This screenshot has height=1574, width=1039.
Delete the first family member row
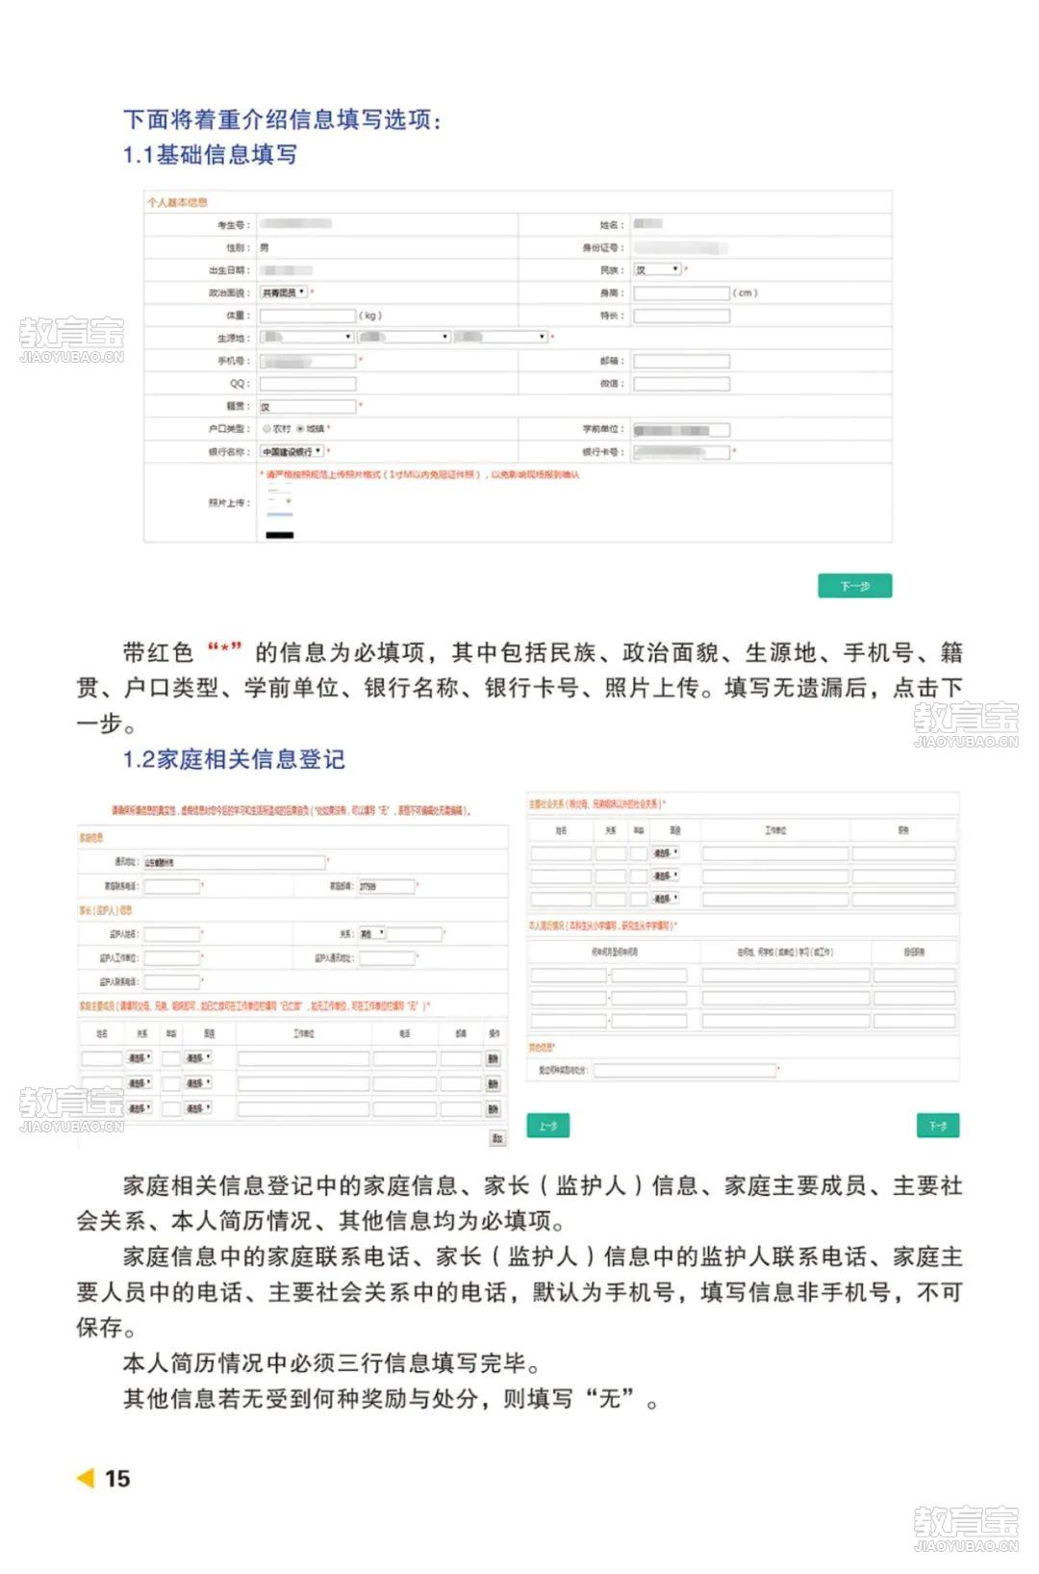click(x=494, y=1058)
